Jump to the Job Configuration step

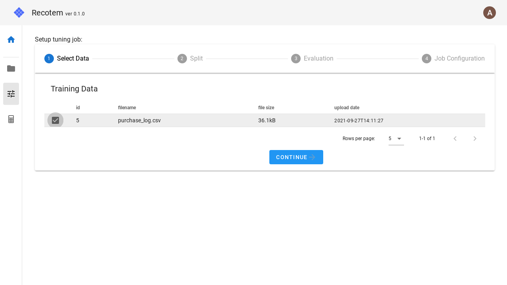(453, 59)
